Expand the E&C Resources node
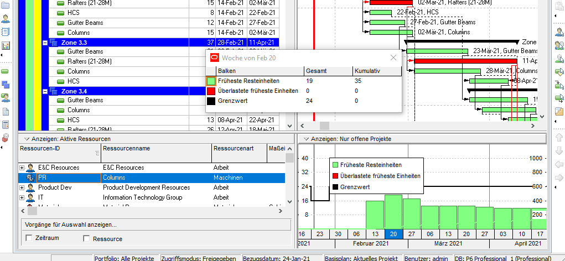 click(22, 168)
